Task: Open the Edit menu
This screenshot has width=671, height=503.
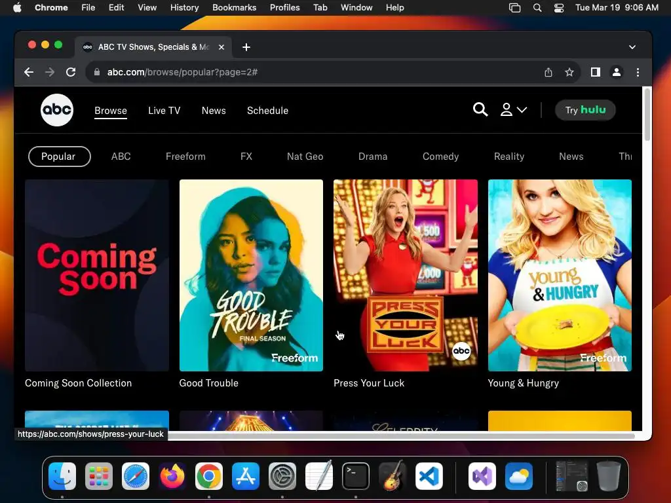Action: point(117,7)
